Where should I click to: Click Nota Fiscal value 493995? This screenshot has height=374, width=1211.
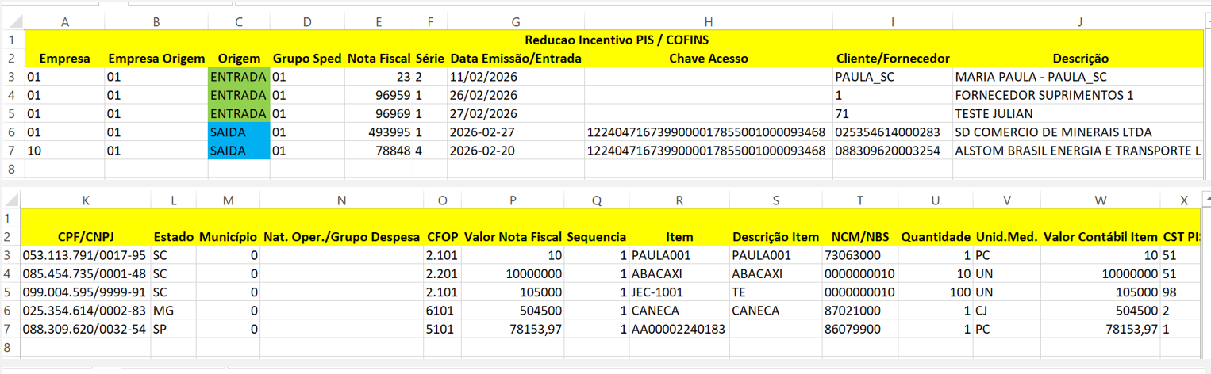click(x=379, y=132)
